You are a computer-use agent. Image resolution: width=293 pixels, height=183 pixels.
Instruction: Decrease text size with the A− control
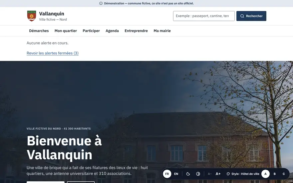point(210,174)
